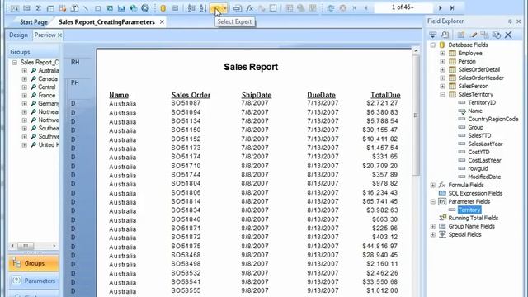Select the Preview tab
This screenshot has height=297, width=528.
point(45,35)
